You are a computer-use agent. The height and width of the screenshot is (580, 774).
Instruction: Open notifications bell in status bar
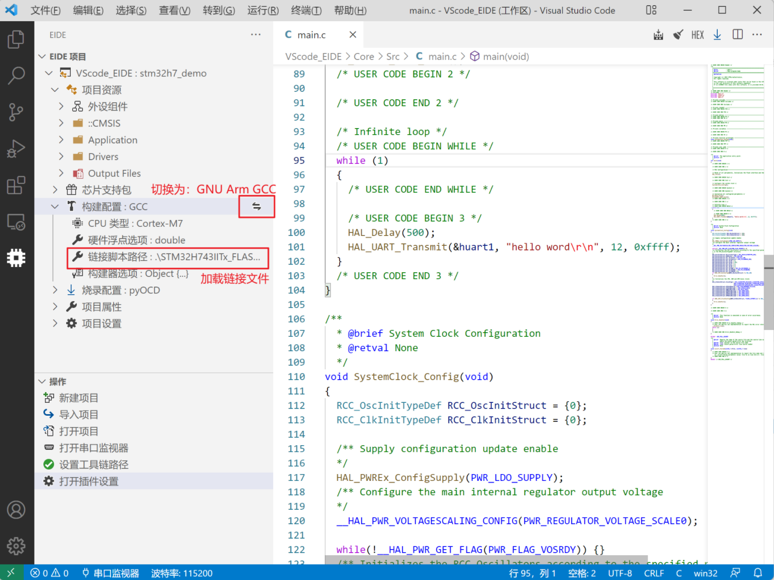(x=757, y=573)
